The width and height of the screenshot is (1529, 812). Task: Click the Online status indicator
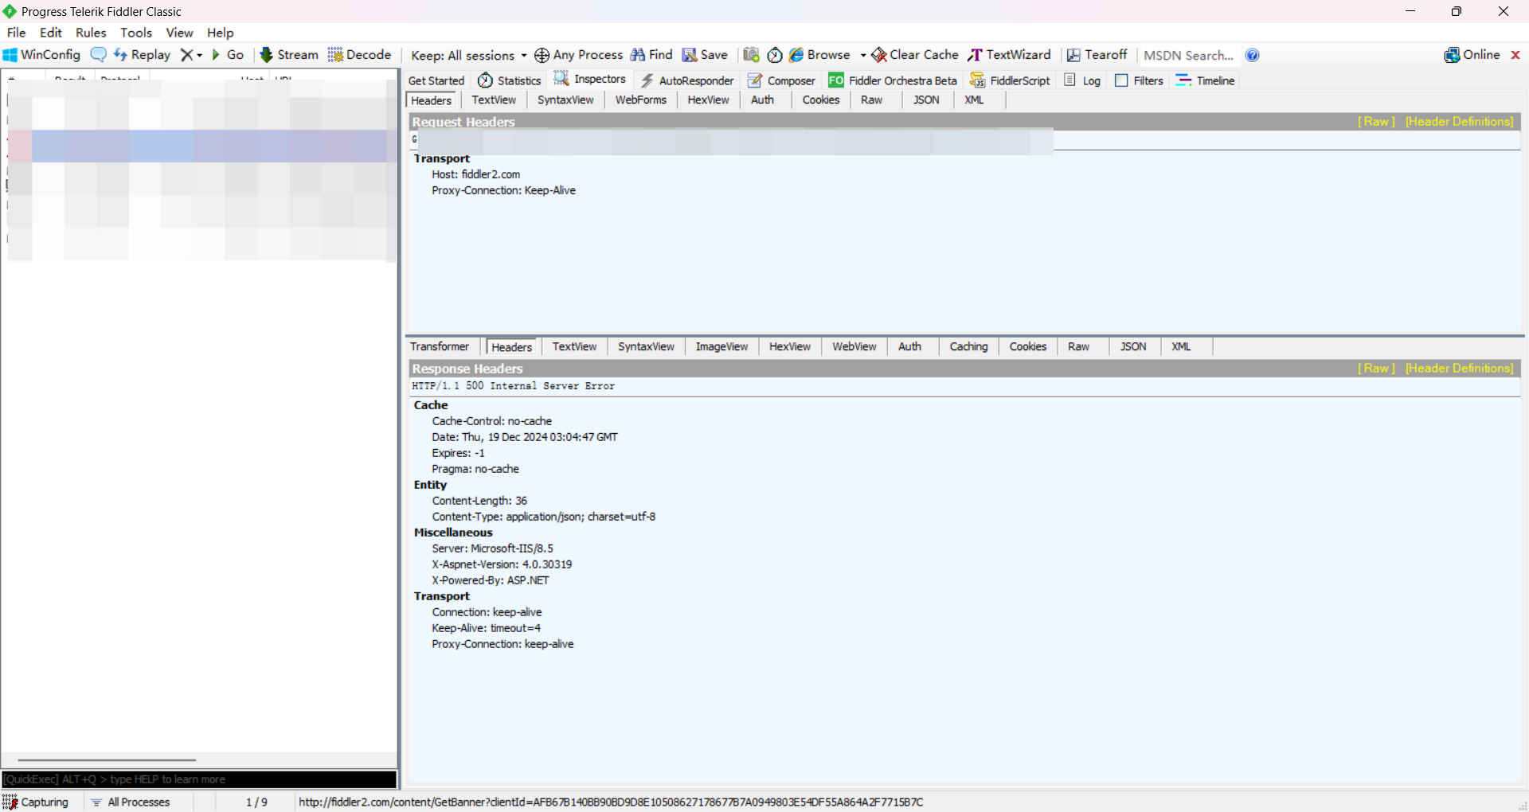point(1472,55)
